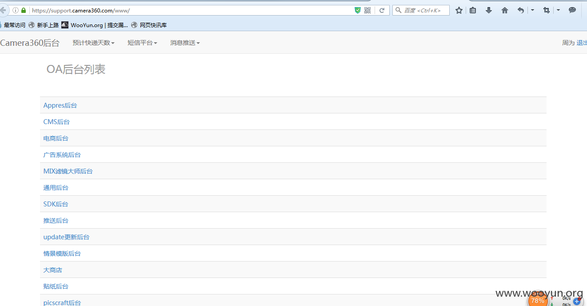Open the 情景模版后台 link

(62, 254)
